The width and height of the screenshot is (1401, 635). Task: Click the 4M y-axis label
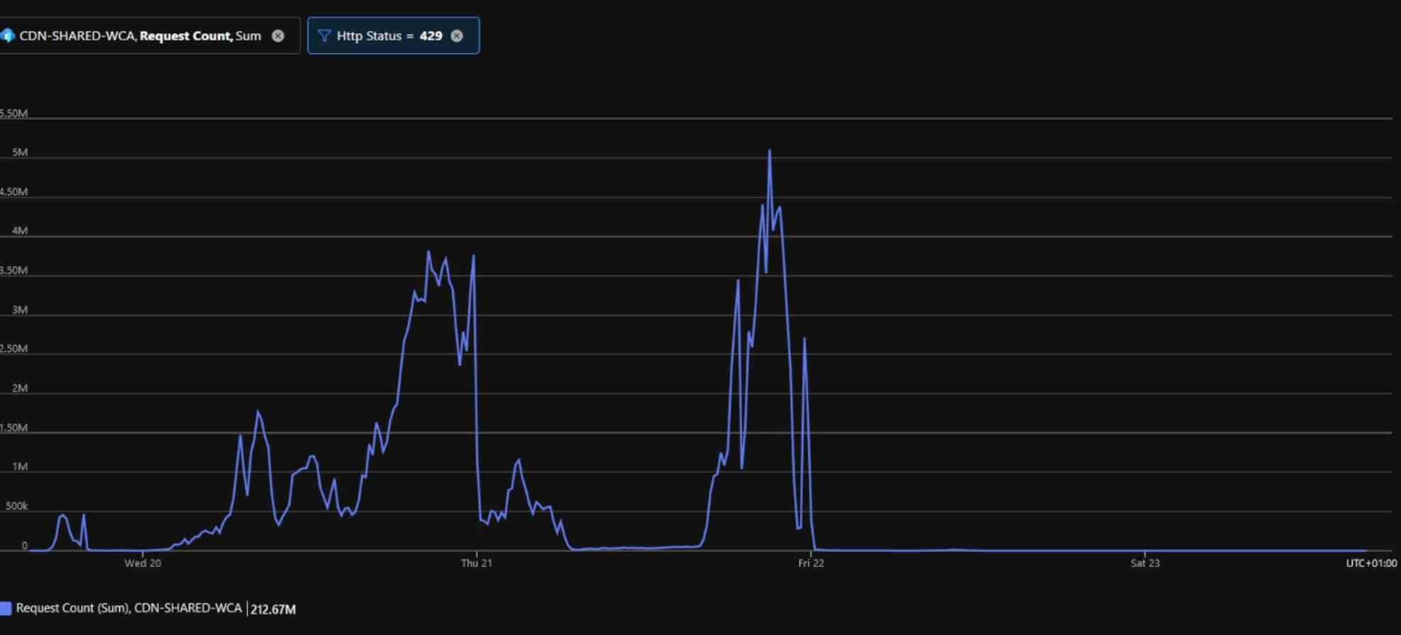pyautogui.click(x=20, y=231)
